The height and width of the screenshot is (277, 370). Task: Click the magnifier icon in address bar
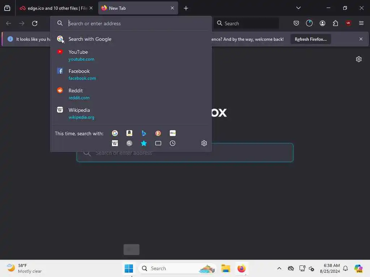tap(60, 23)
